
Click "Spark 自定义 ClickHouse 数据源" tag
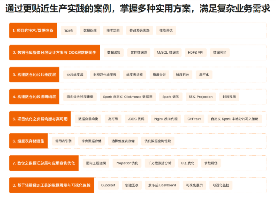[x=128, y=97]
